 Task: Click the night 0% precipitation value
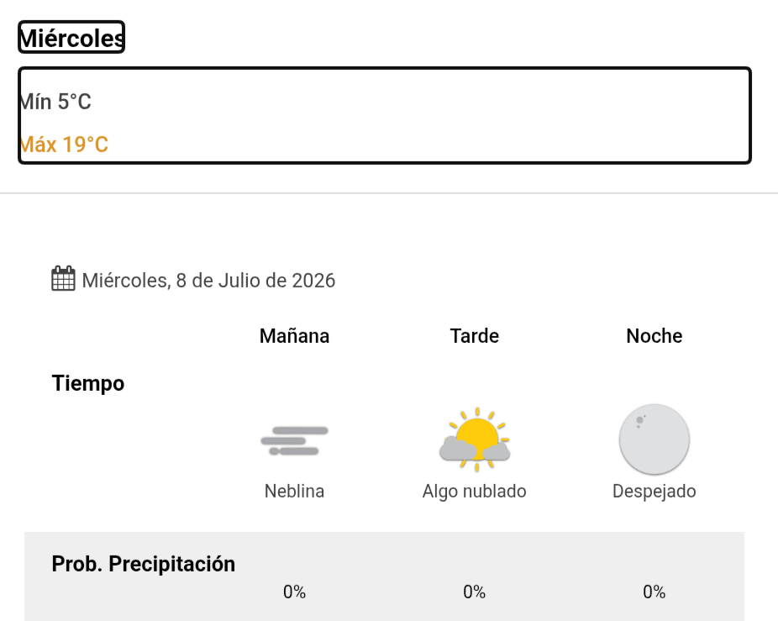(654, 592)
